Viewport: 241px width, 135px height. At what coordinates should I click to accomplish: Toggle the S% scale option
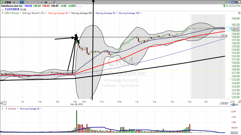tap(236, 105)
